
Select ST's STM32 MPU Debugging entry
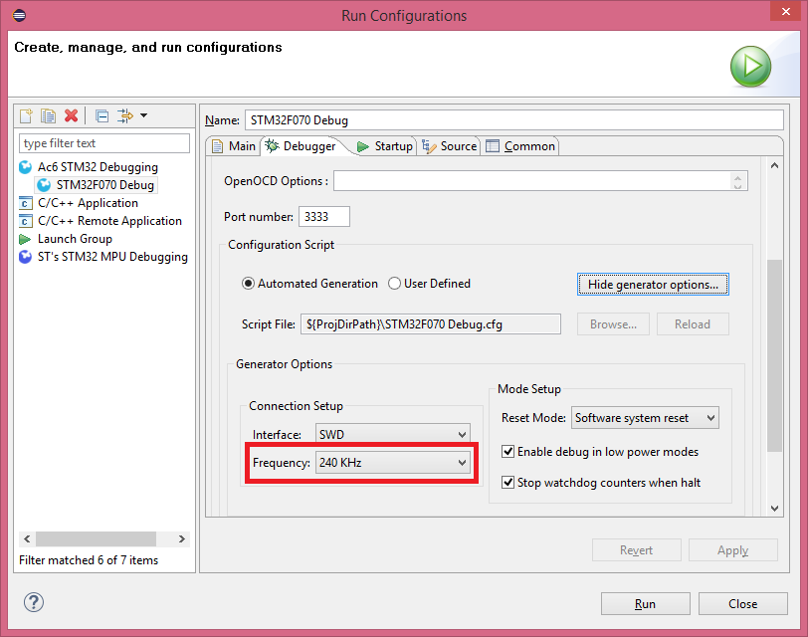[111, 257]
